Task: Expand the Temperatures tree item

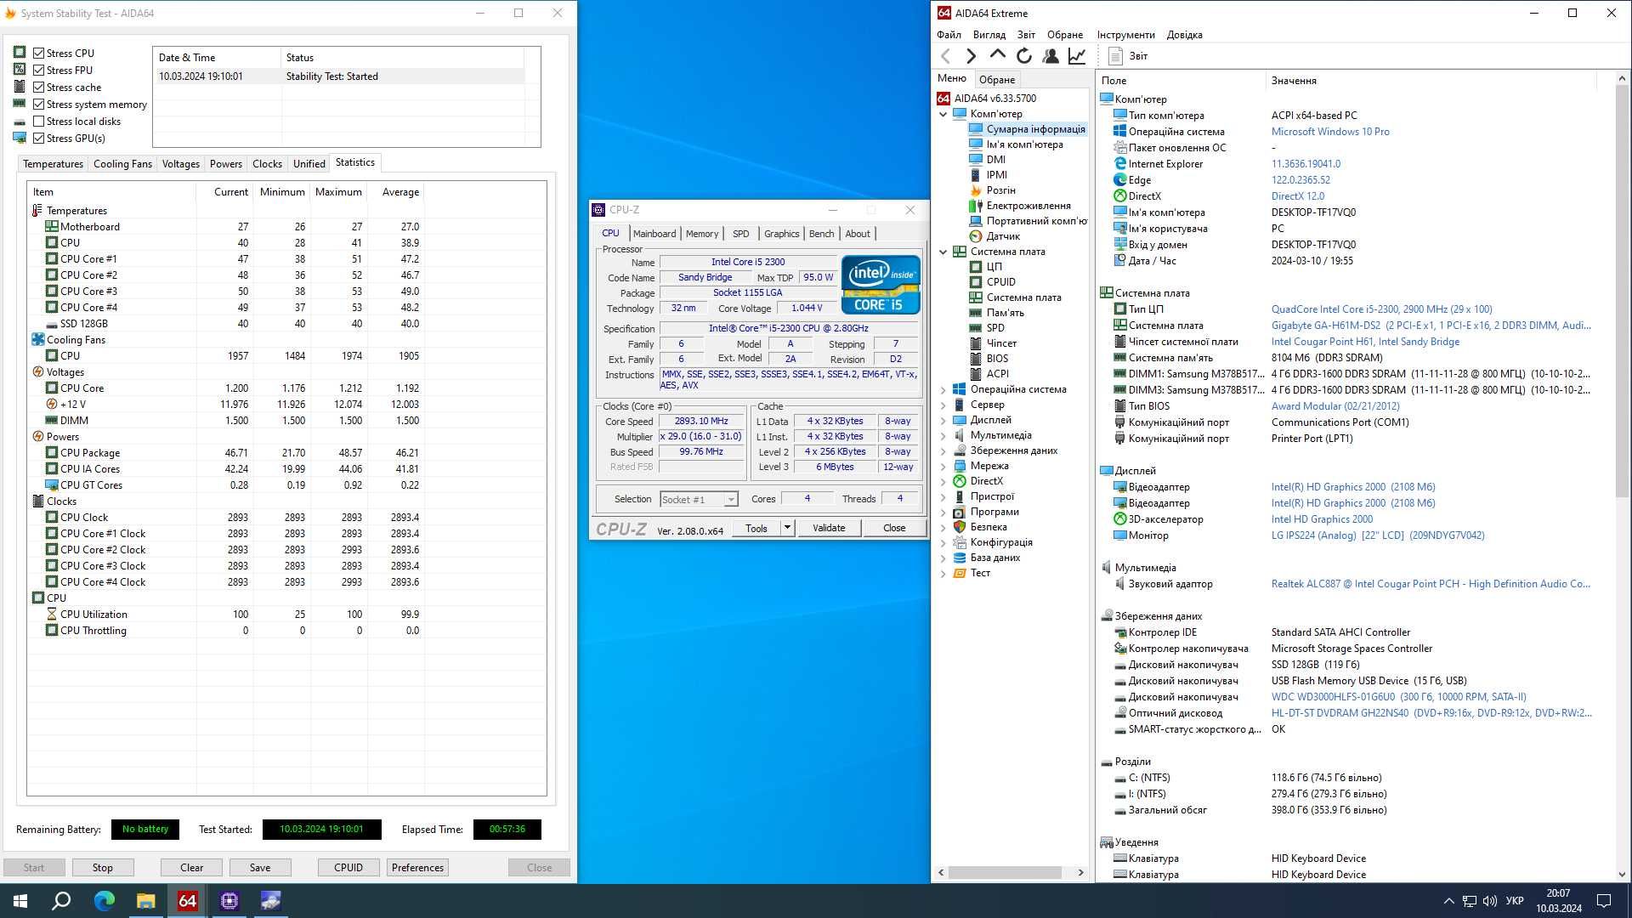Action: [76, 211]
